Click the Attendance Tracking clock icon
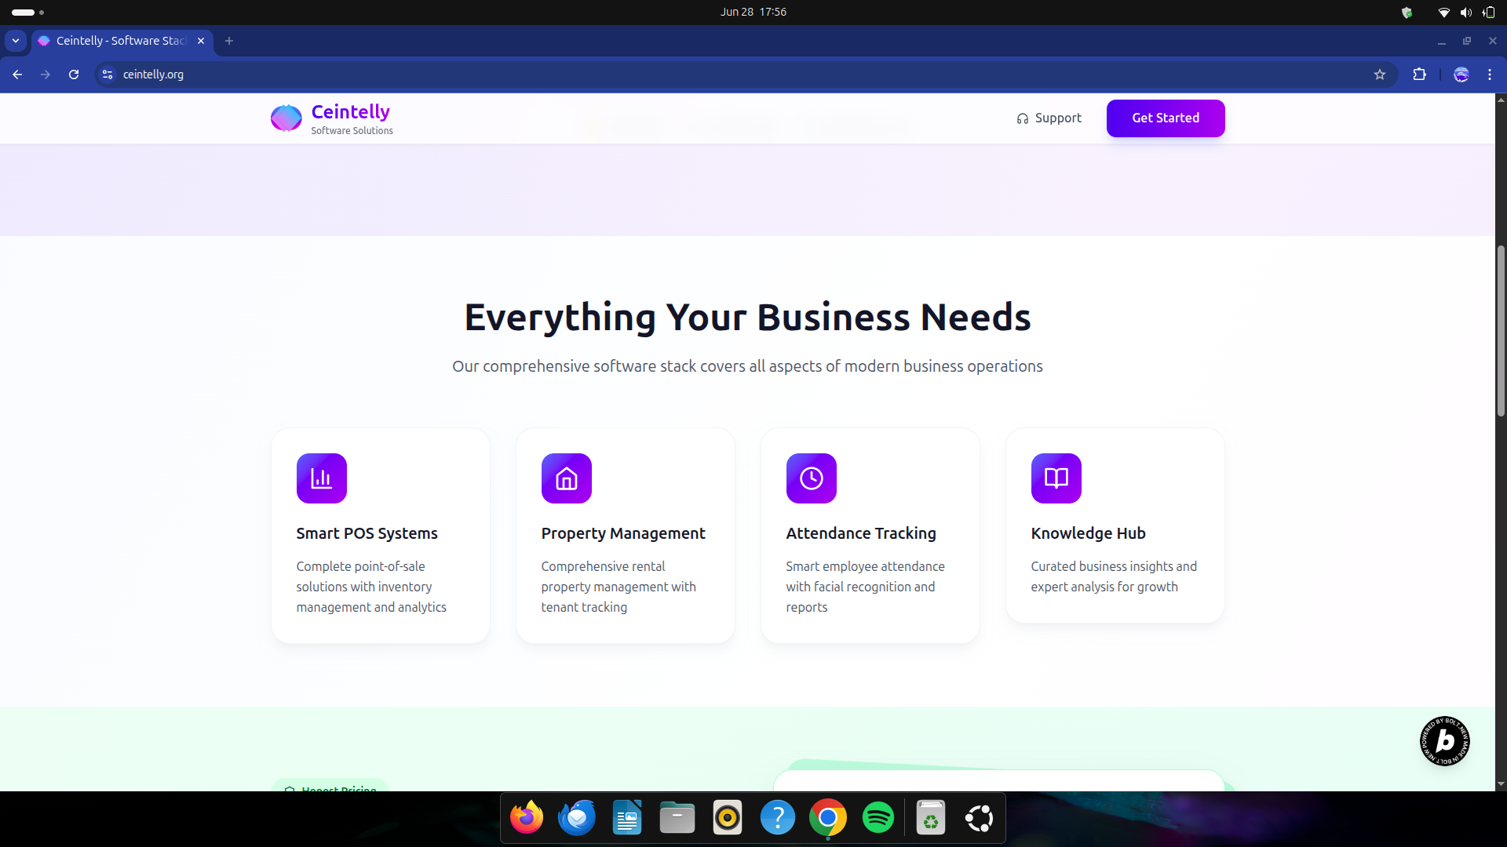 tap(811, 478)
